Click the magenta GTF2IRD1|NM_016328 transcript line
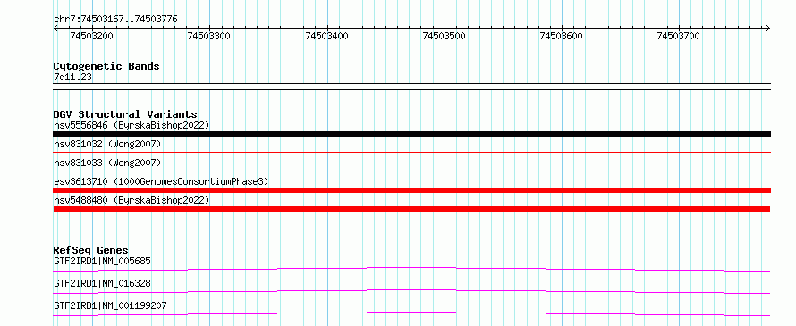796x326 pixels. (x=411, y=291)
